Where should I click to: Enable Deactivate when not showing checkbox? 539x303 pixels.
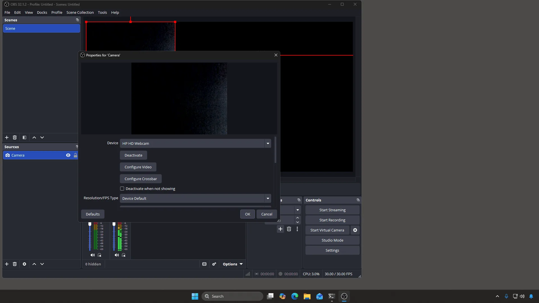pyautogui.click(x=122, y=189)
